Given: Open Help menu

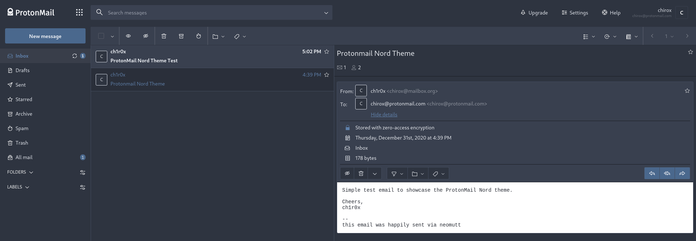Looking at the screenshot, I should pyautogui.click(x=611, y=13).
